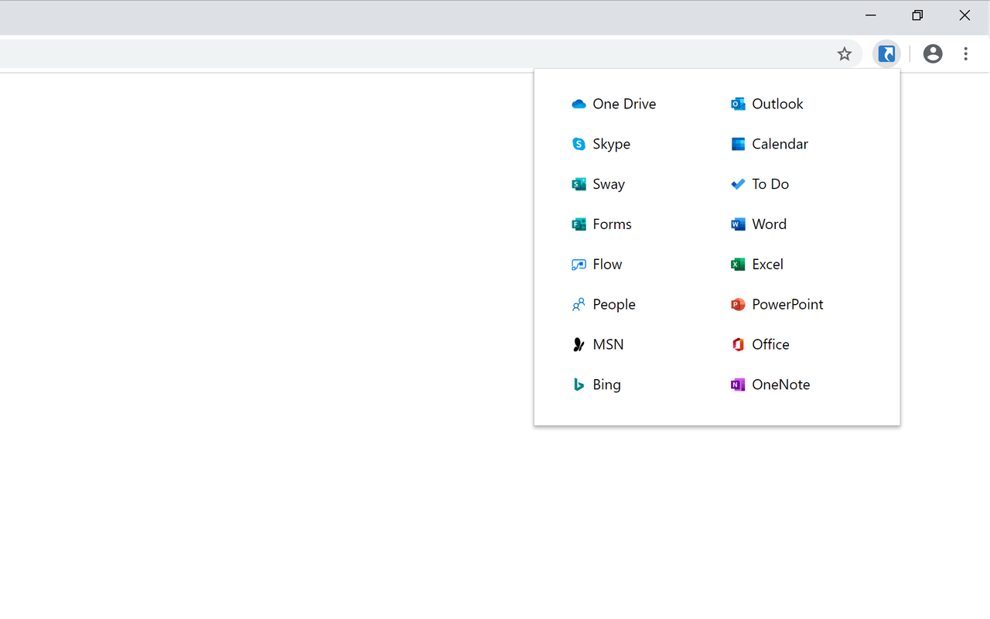The width and height of the screenshot is (990, 619).
Task: Click the "People" text
Action: click(x=614, y=305)
